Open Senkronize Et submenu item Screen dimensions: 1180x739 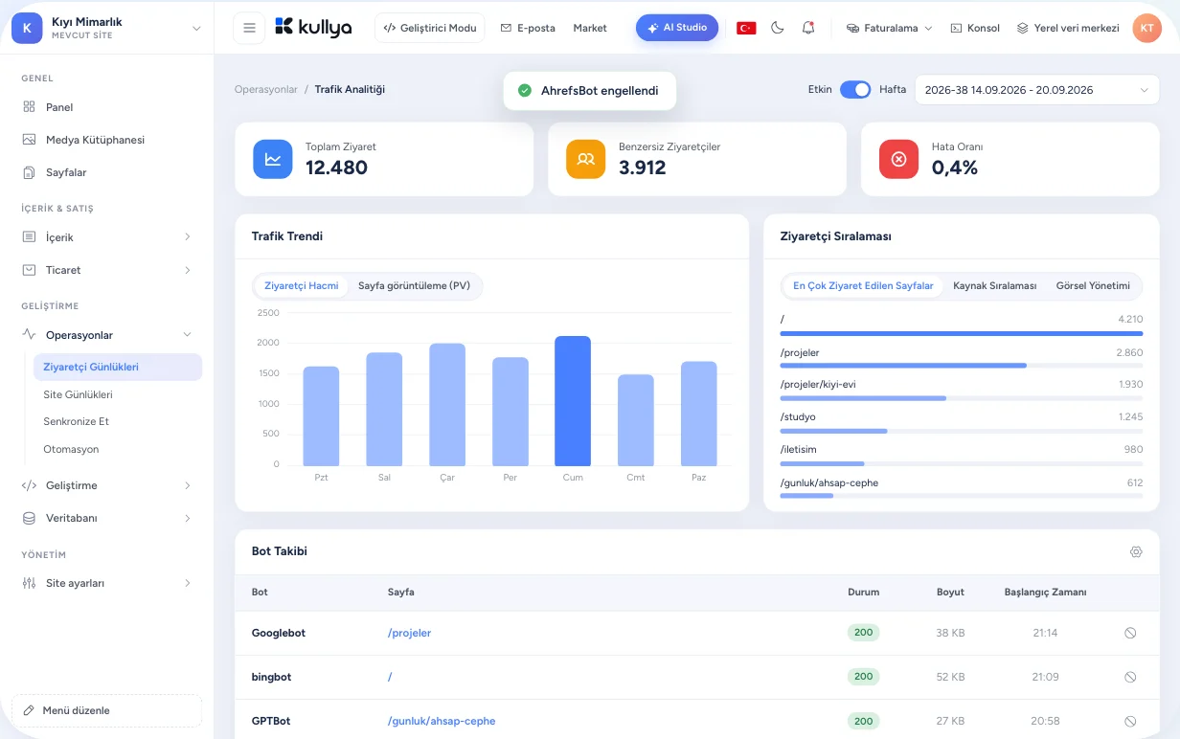pos(118,421)
